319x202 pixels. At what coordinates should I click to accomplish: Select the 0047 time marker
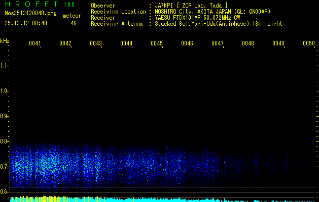point(218,44)
